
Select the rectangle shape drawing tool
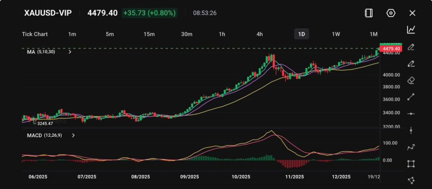[x=411, y=164]
